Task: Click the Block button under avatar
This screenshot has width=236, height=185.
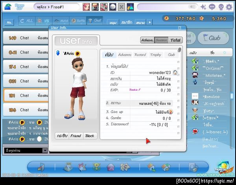Action: coord(90,136)
